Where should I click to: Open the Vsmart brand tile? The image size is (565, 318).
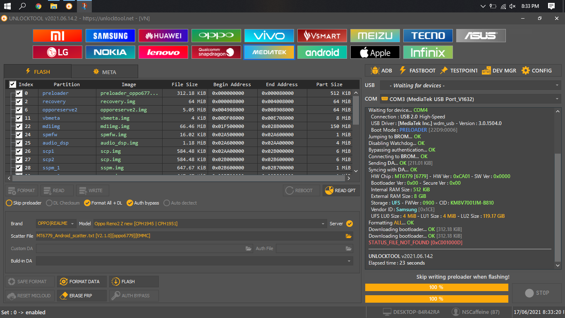(x=322, y=36)
